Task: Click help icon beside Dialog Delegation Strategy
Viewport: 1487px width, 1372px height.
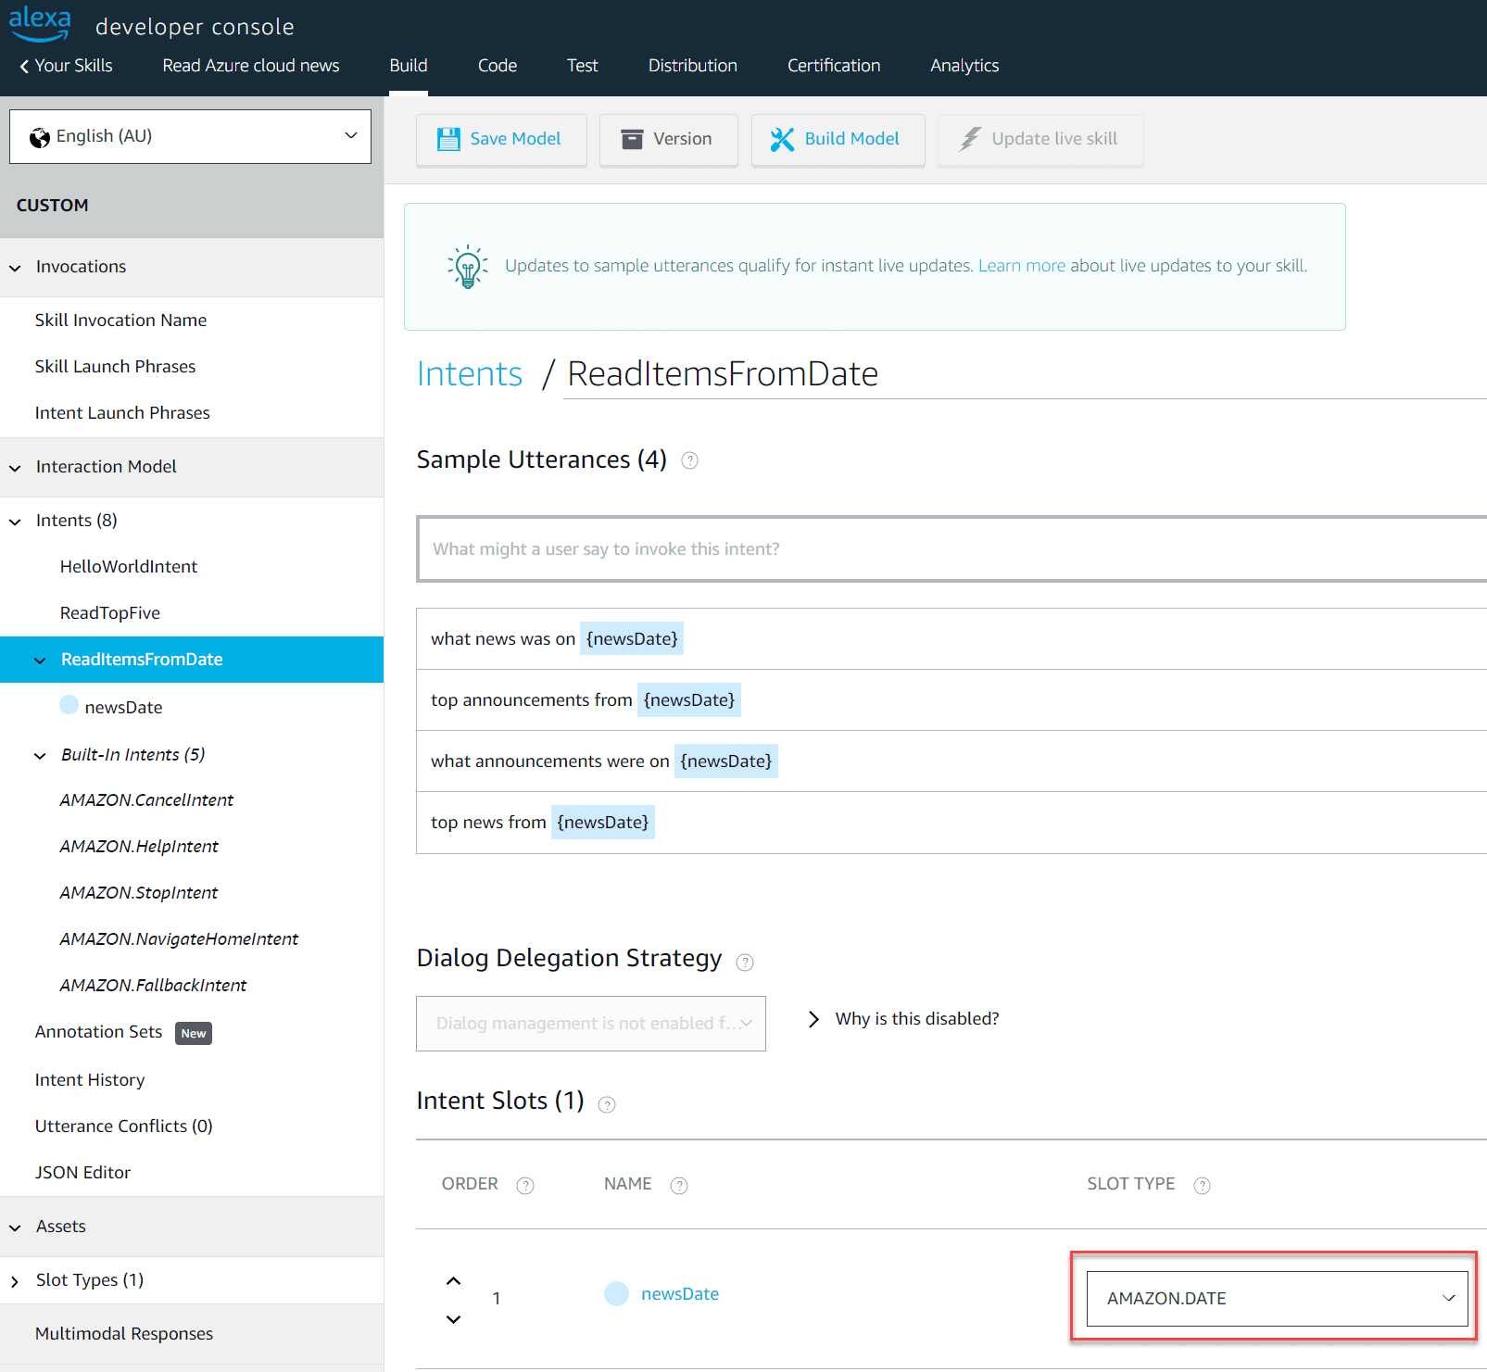Action: click(x=745, y=963)
